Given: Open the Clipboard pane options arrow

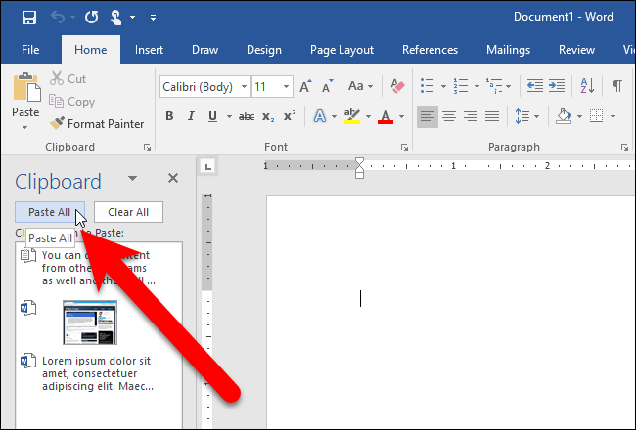Looking at the screenshot, I should 132,178.
